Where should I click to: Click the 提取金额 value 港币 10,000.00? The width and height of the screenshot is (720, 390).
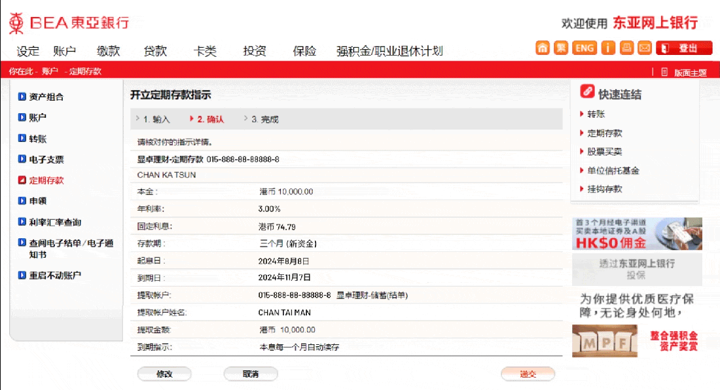pos(287,330)
